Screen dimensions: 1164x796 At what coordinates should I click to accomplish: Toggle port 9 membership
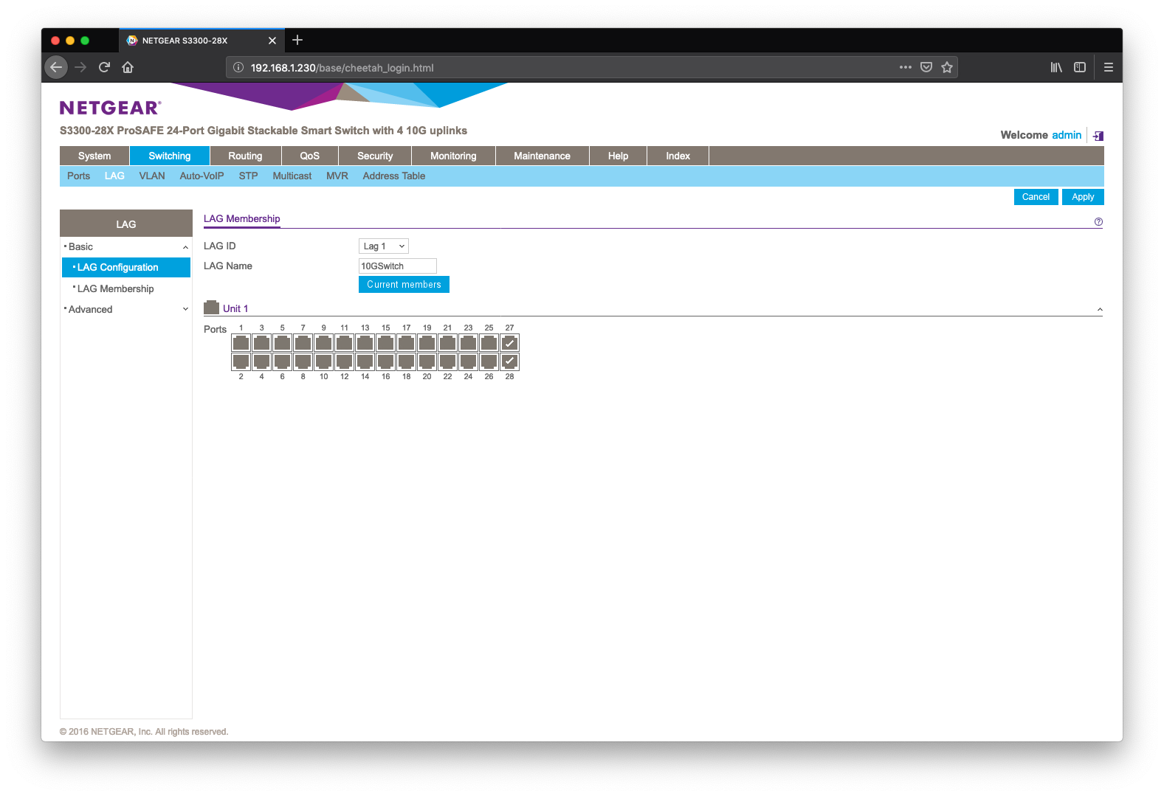pyautogui.click(x=323, y=343)
